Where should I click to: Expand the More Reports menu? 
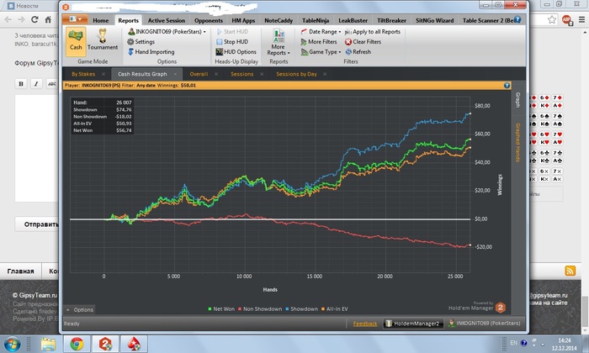(x=279, y=42)
